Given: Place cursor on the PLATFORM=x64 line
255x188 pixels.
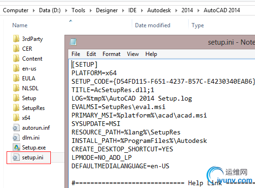Looking at the screenshot, I should [94, 73].
